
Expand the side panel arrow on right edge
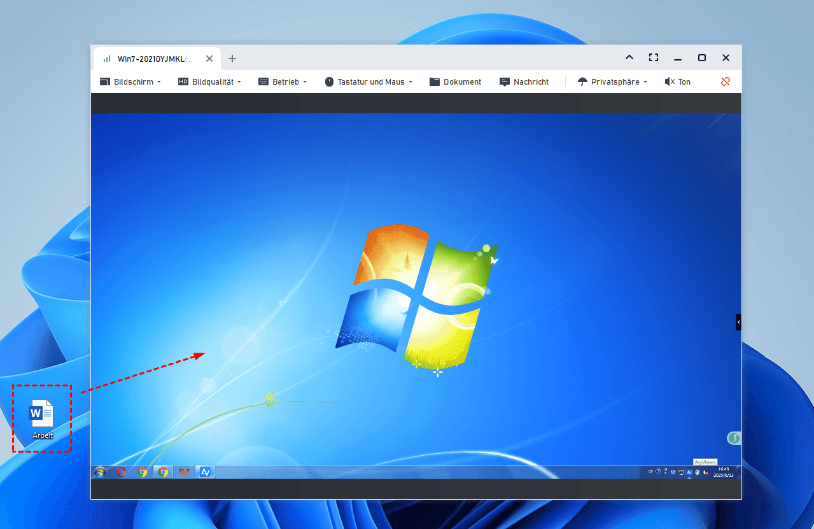[x=739, y=322]
